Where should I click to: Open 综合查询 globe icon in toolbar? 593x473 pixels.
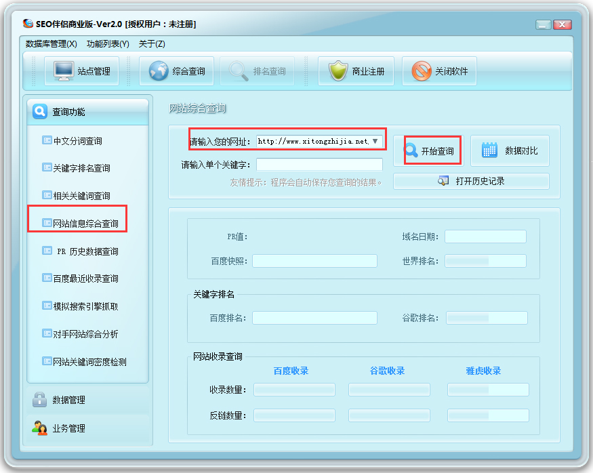(x=159, y=71)
